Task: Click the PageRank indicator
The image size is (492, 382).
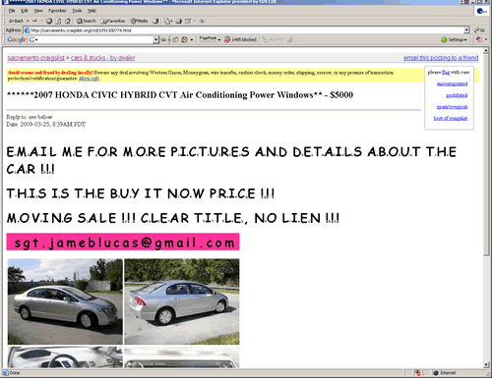Action: coord(208,39)
